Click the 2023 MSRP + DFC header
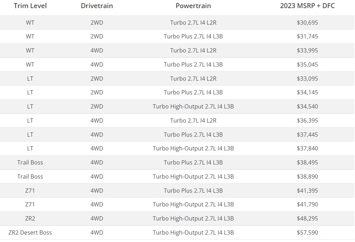Viewport: 355px width, 242px height. click(307, 6)
